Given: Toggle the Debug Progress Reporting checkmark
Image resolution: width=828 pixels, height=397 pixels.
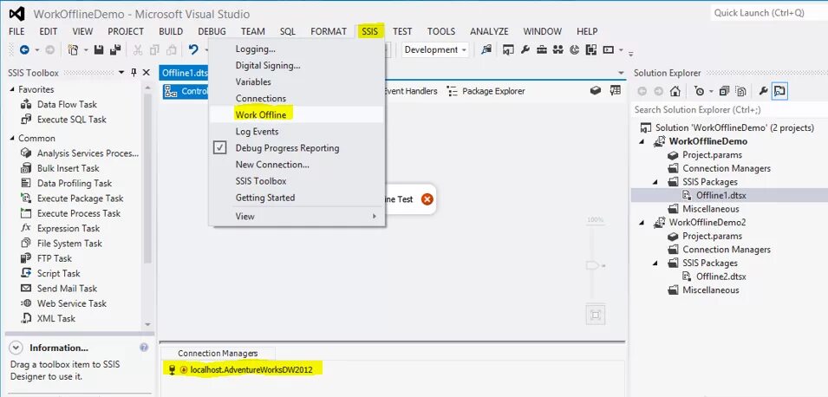Looking at the screenshot, I should coord(220,148).
